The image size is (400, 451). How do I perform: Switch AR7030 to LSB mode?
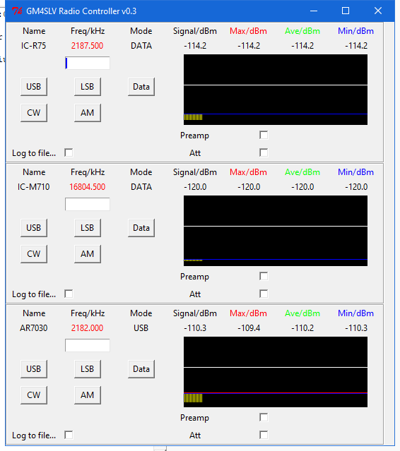tap(88, 369)
